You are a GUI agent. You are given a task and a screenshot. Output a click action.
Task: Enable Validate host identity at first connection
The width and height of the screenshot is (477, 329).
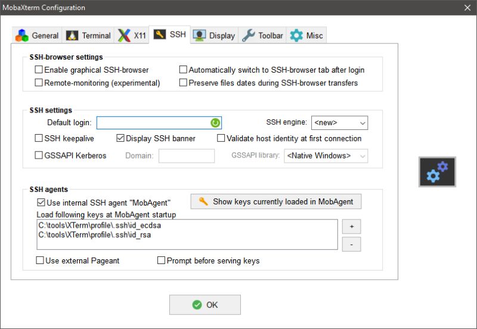pyautogui.click(x=221, y=138)
